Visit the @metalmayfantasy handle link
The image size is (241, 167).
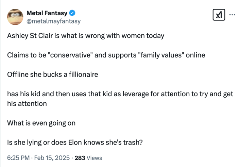(x=53, y=21)
